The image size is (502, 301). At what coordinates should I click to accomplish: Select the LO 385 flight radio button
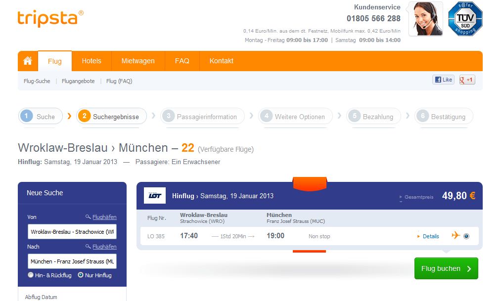coord(466,236)
